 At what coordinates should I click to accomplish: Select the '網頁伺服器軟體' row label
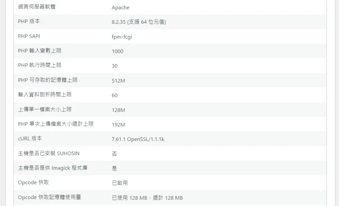tap(37, 7)
